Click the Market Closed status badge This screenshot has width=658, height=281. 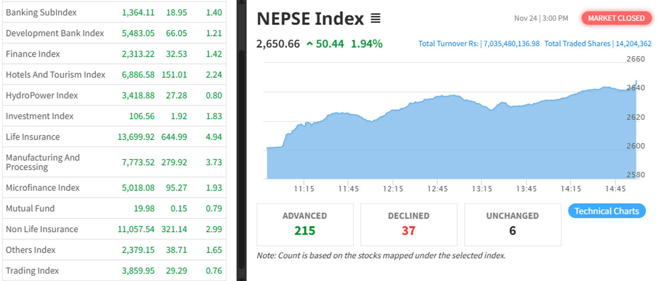[x=616, y=18]
